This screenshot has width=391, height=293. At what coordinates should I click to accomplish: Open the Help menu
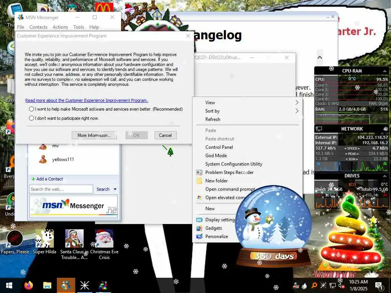[x=94, y=27]
